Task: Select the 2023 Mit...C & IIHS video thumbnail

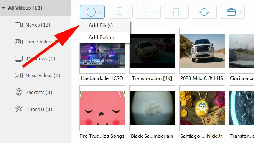Action: [x=202, y=51]
